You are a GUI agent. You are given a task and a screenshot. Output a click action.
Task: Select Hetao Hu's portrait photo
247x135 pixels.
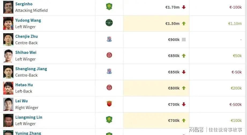(8, 88)
